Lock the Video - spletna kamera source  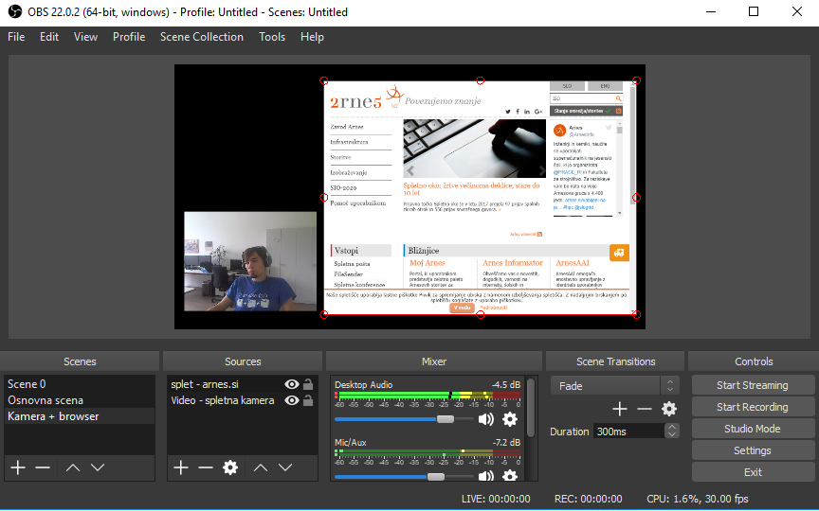pyautogui.click(x=308, y=400)
